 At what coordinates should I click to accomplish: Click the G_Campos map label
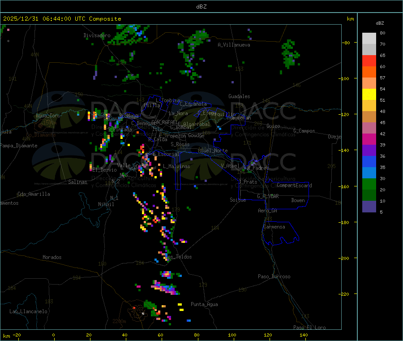[304, 131]
